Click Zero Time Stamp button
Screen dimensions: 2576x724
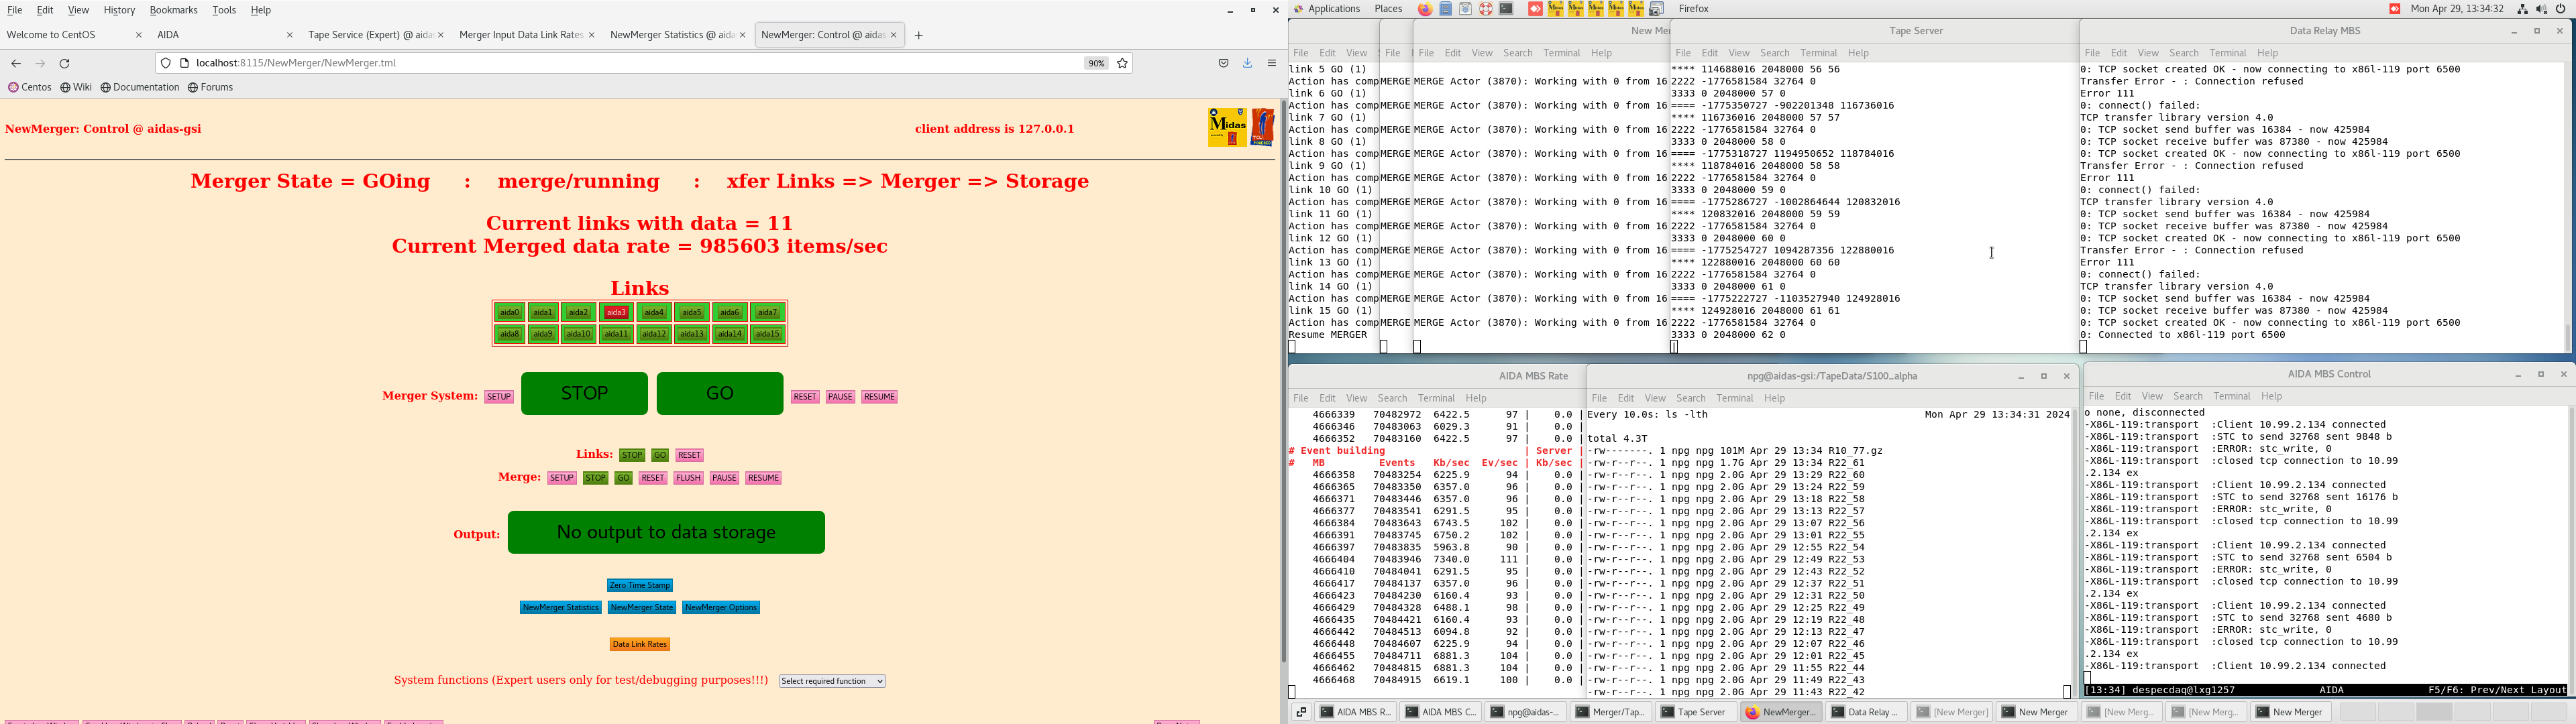point(640,585)
